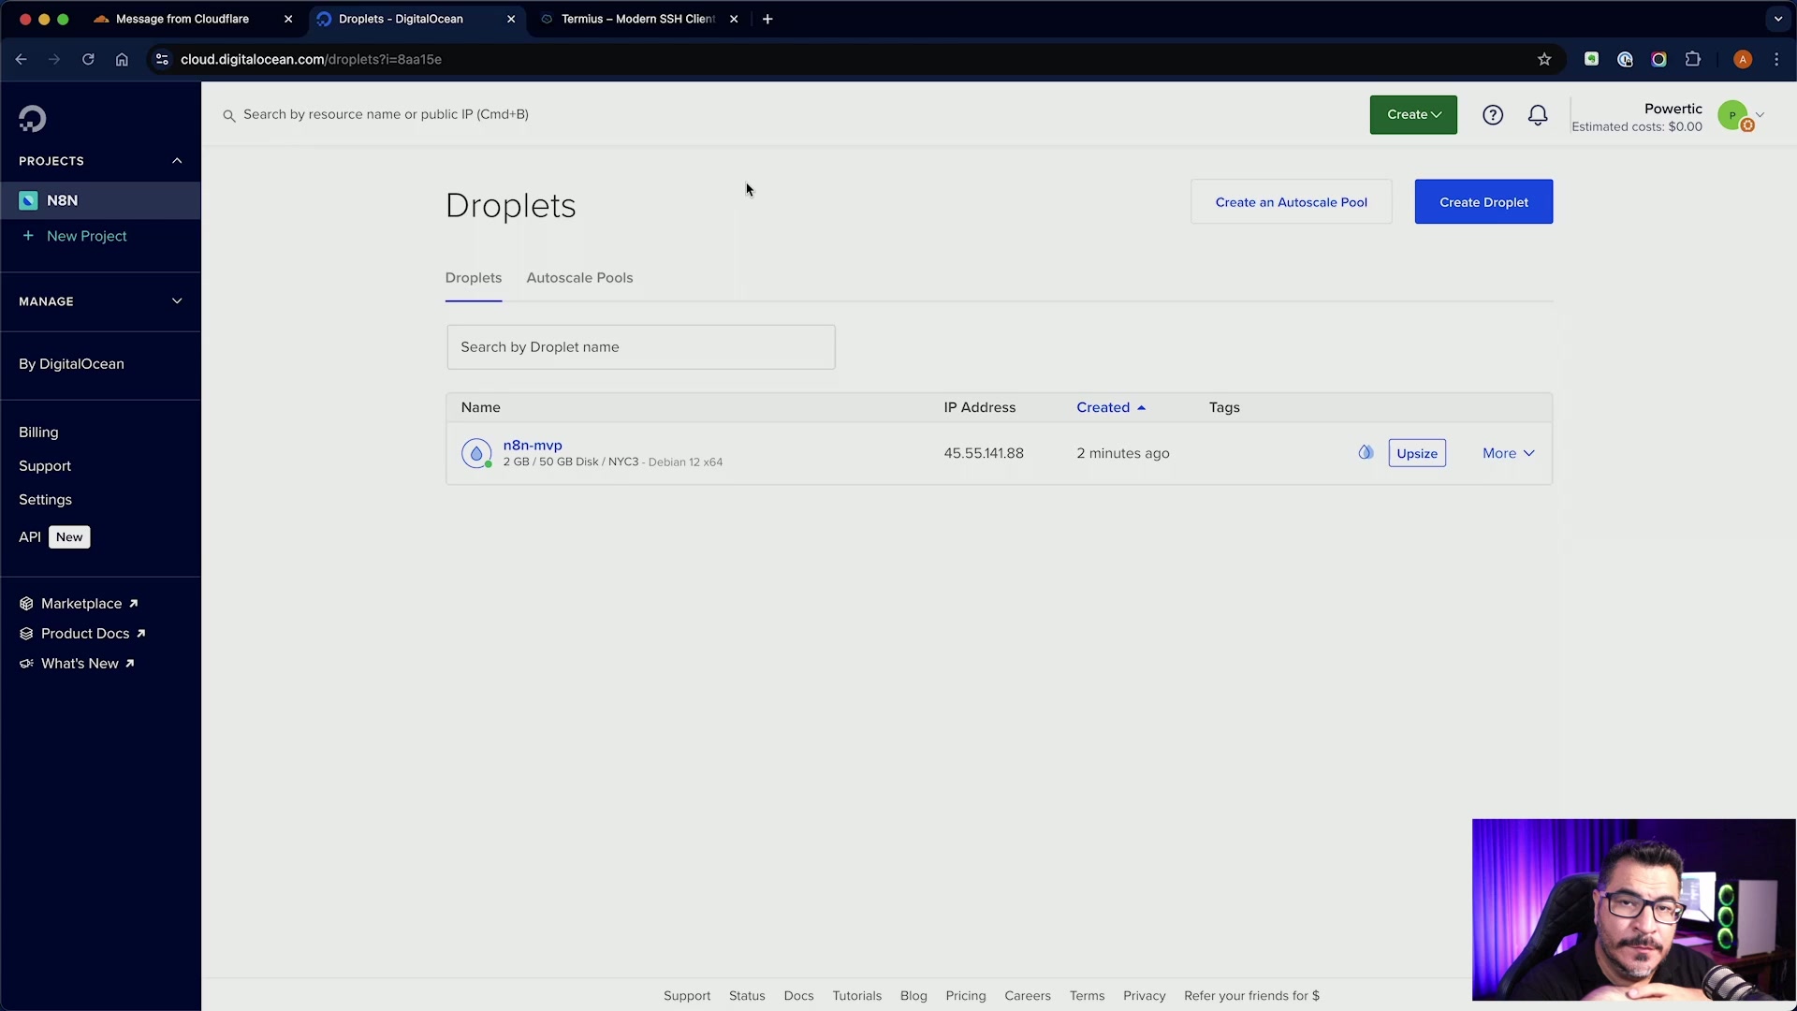Bookmark page with the star icon

click(x=1544, y=59)
